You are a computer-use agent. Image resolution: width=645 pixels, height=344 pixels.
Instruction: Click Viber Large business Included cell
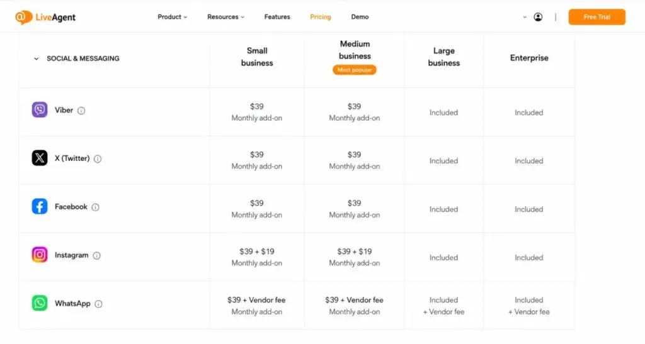click(x=444, y=113)
